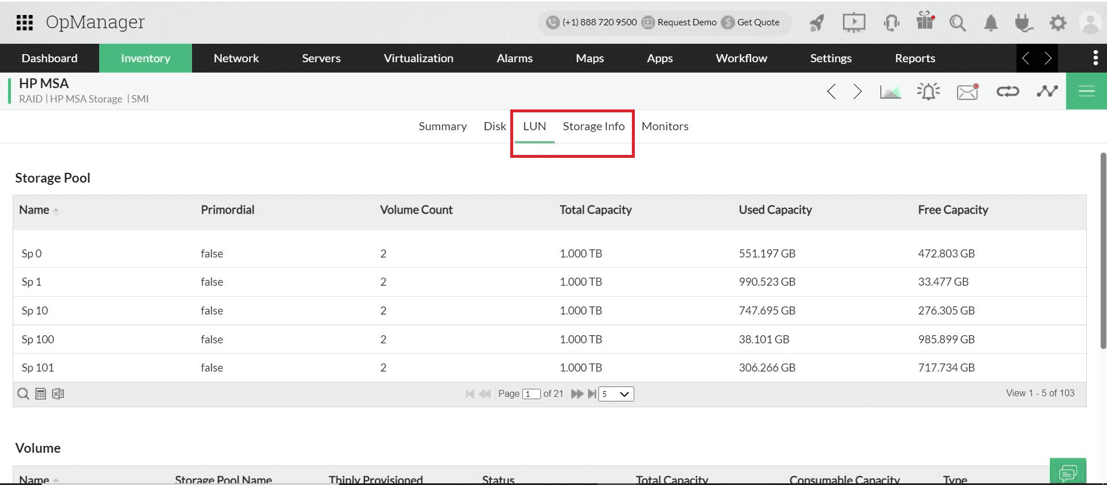Open the presentation screen icon
This screenshot has width=1107, height=485.
(x=854, y=23)
